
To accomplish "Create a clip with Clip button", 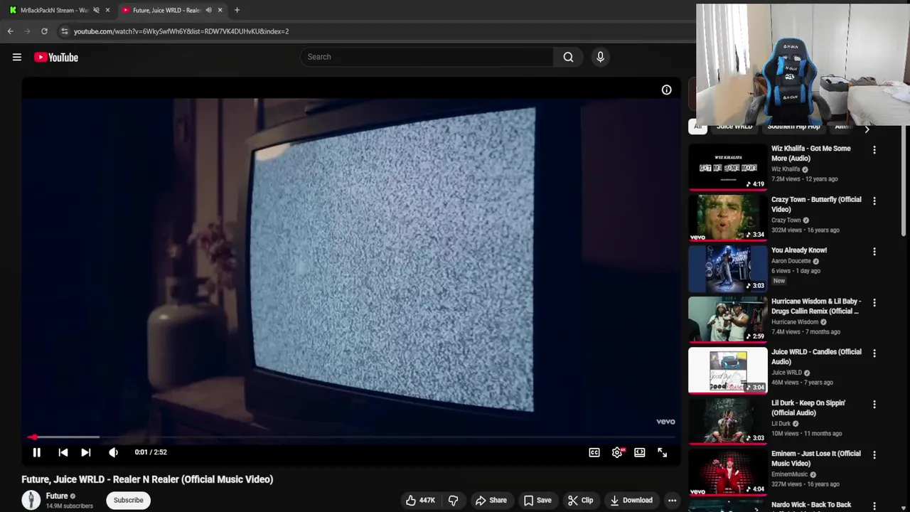I will point(580,501).
